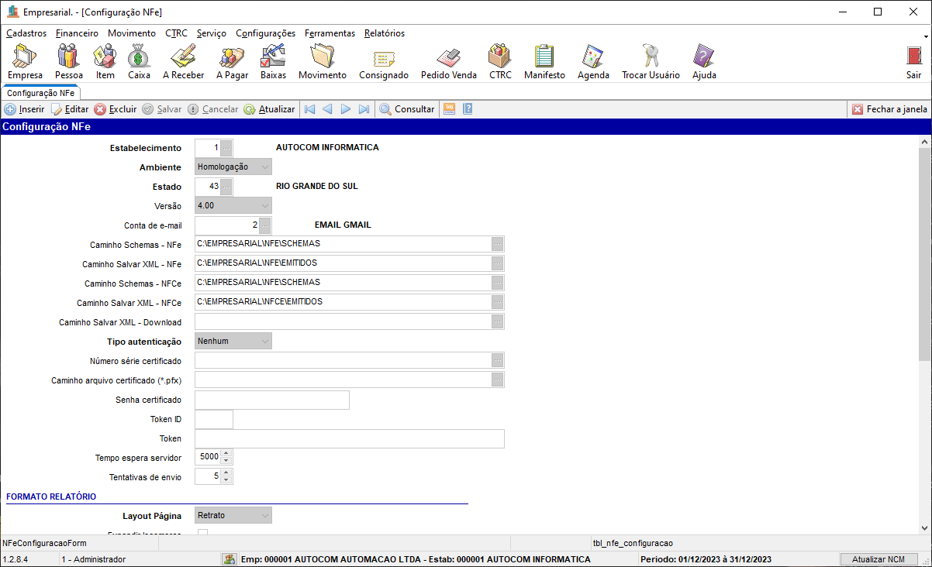Browse for Caminho Salvar XML - NFe folder

click(x=498, y=263)
